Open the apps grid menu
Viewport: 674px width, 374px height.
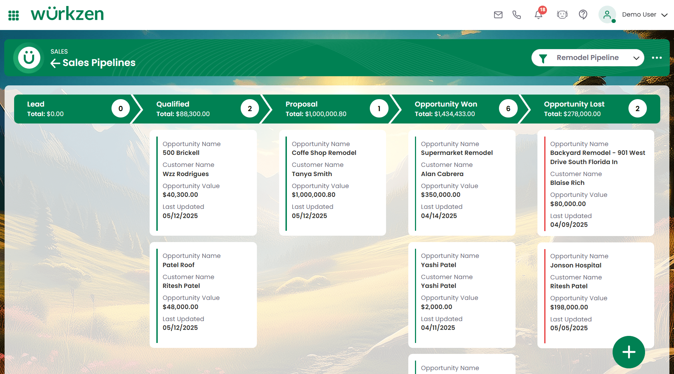13,15
